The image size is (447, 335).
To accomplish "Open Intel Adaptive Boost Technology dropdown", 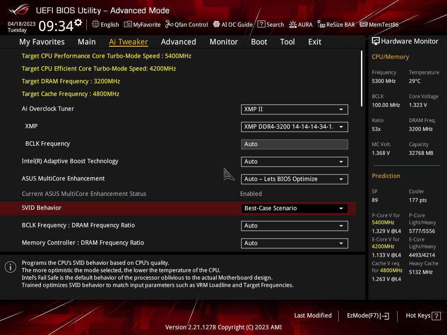I will coord(295,162).
